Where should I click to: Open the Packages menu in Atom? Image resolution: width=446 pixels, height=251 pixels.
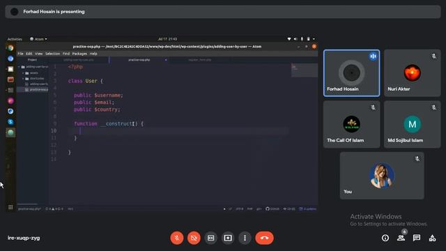click(x=79, y=54)
